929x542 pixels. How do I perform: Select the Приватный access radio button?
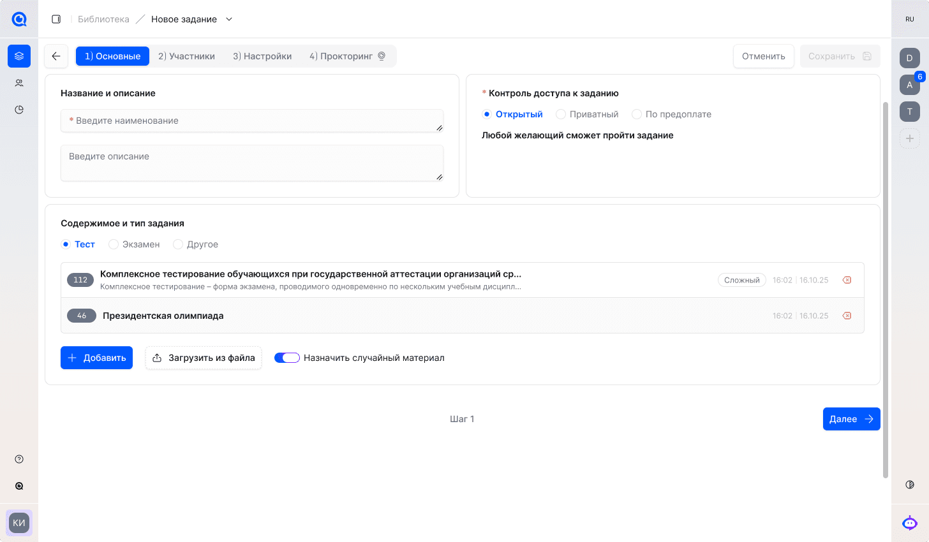tap(561, 114)
